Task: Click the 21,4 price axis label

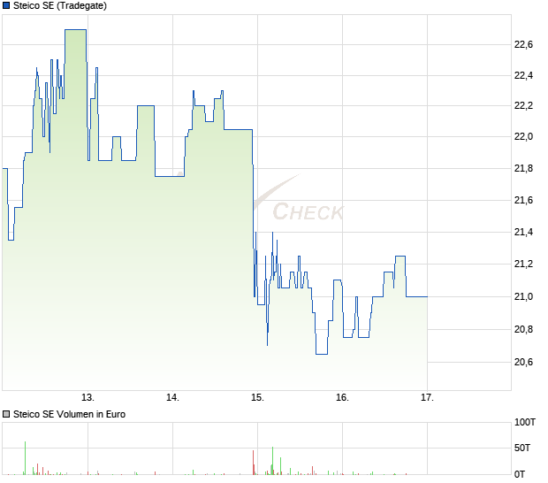Action: click(x=523, y=232)
